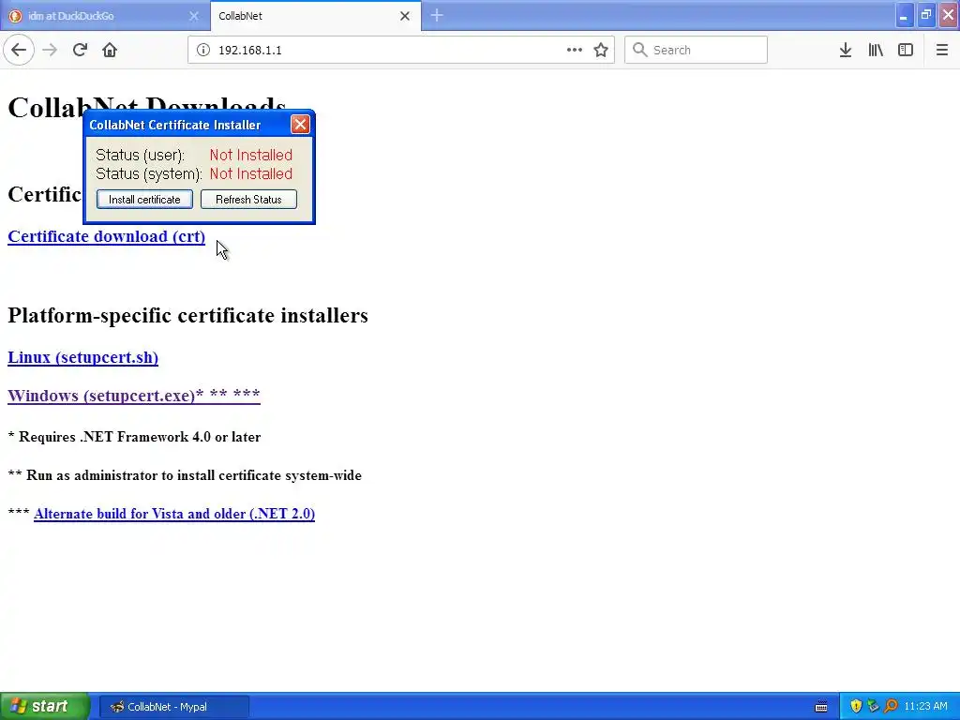Open the Windows start menu
Viewport: 960px width, 720px height.
(45, 706)
